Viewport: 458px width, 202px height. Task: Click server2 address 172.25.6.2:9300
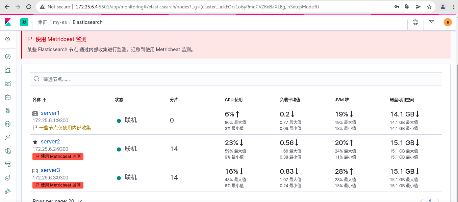click(50, 149)
